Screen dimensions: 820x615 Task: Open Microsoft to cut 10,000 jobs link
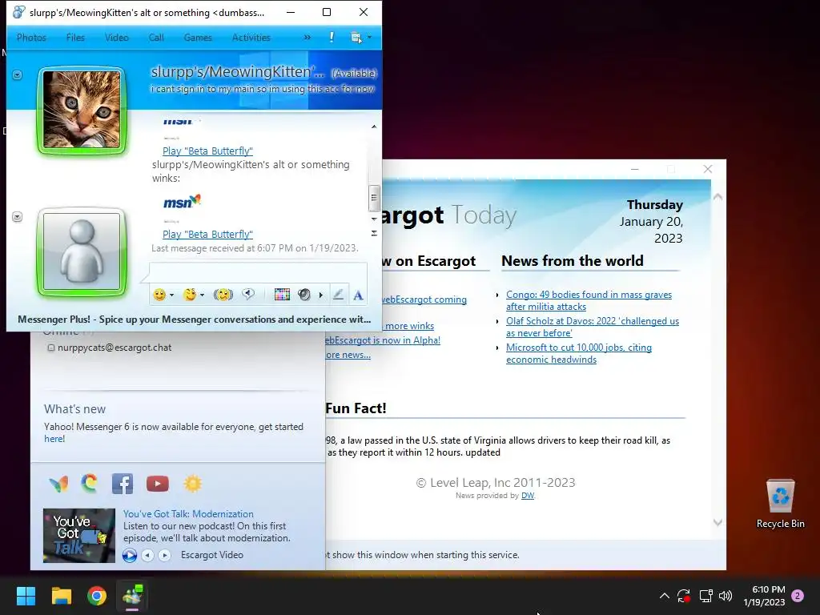(x=579, y=353)
